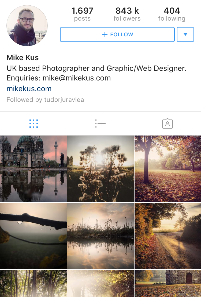Open the water droplet on branch photo
Screen dimensions: 201x297
pos(33,236)
